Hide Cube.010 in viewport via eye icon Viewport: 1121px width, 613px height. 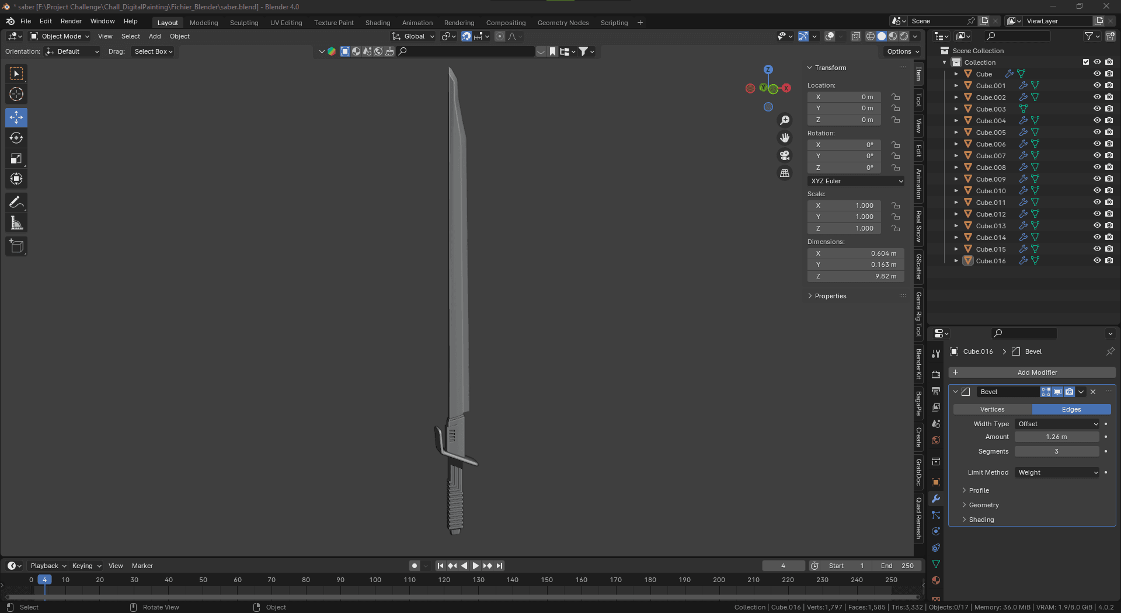click(x=1097, y=190)
